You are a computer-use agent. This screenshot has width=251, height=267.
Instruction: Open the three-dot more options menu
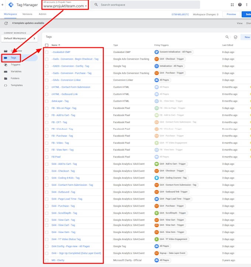pos(247,5)
